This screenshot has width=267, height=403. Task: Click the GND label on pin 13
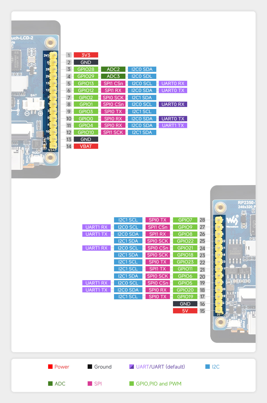coord(86,139)
